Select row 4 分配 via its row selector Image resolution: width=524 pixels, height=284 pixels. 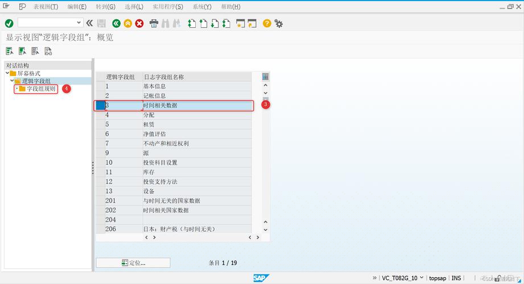point(100,115)
